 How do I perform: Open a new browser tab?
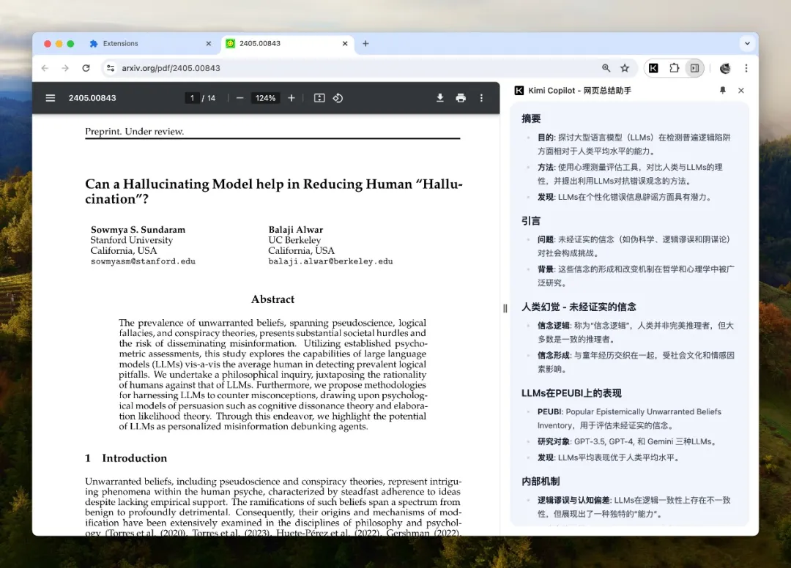pos(365,43)
